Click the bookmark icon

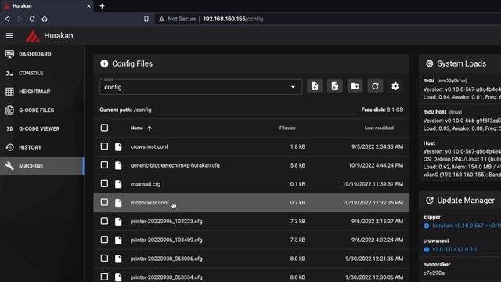(146, 19)
